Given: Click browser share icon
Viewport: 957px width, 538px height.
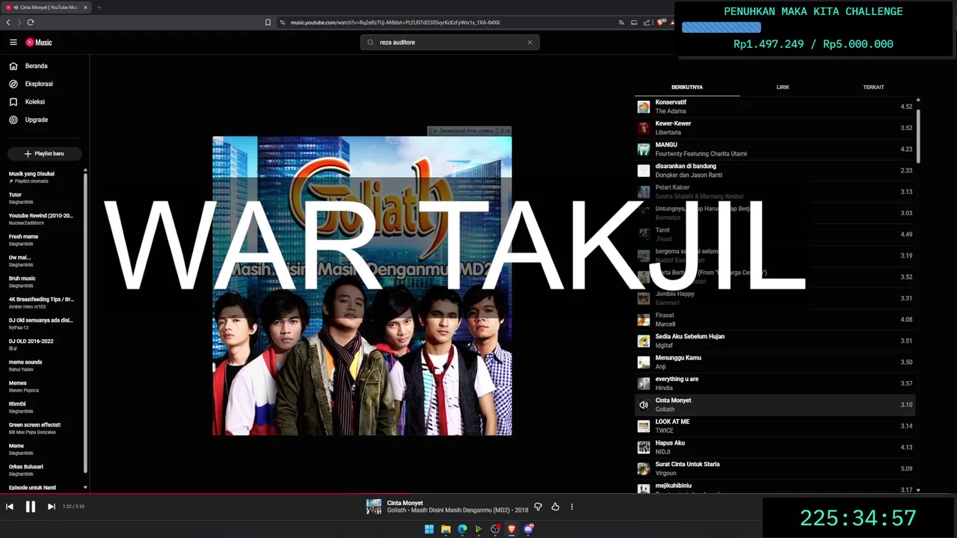Looking at the screenshot, I should (647, 22).
